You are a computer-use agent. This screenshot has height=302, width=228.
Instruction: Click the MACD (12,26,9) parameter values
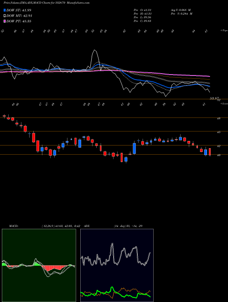pos(62,226)
